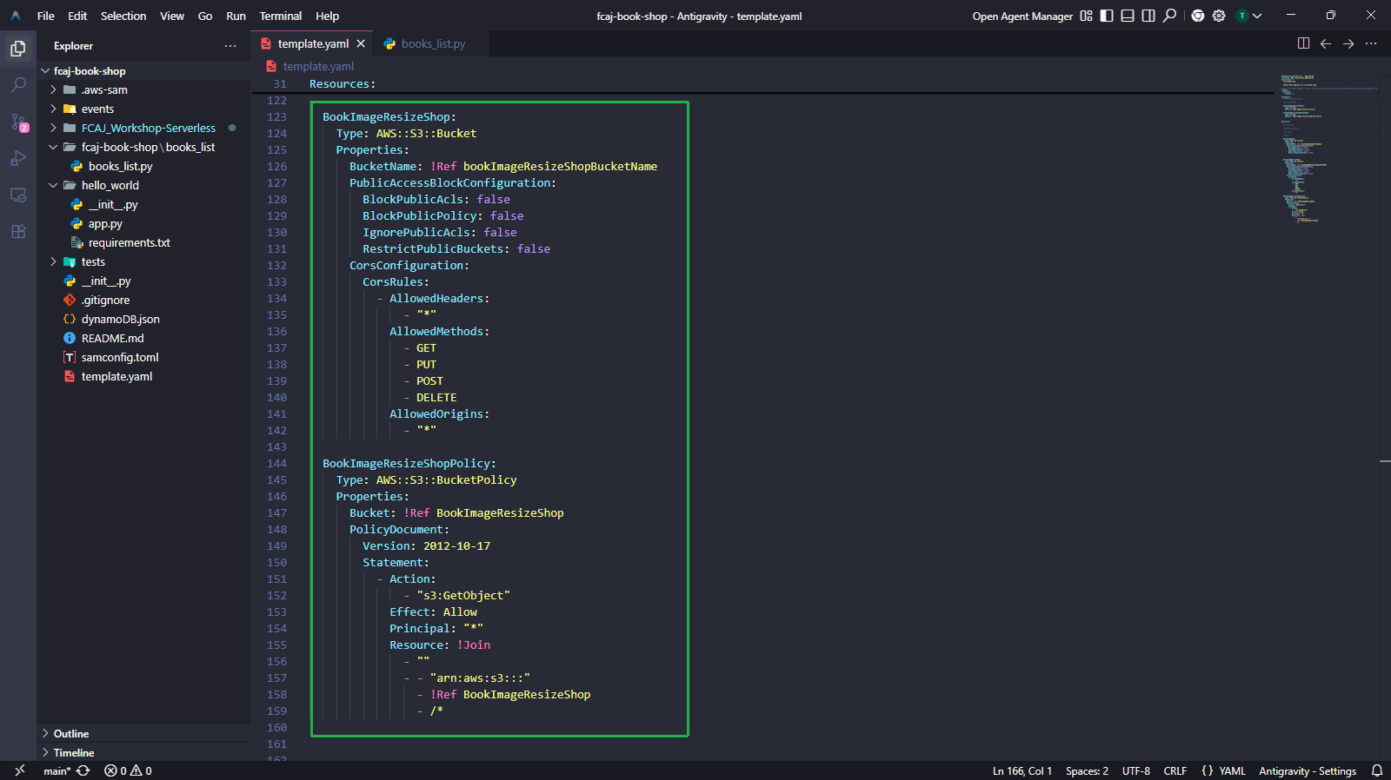This screenshot has width=1391, height=780.
Task: Open editor more actions ellipsis
Action: point(1371,43)
